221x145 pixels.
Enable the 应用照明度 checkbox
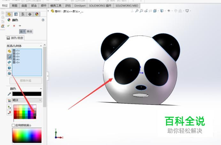click(13, 125)
